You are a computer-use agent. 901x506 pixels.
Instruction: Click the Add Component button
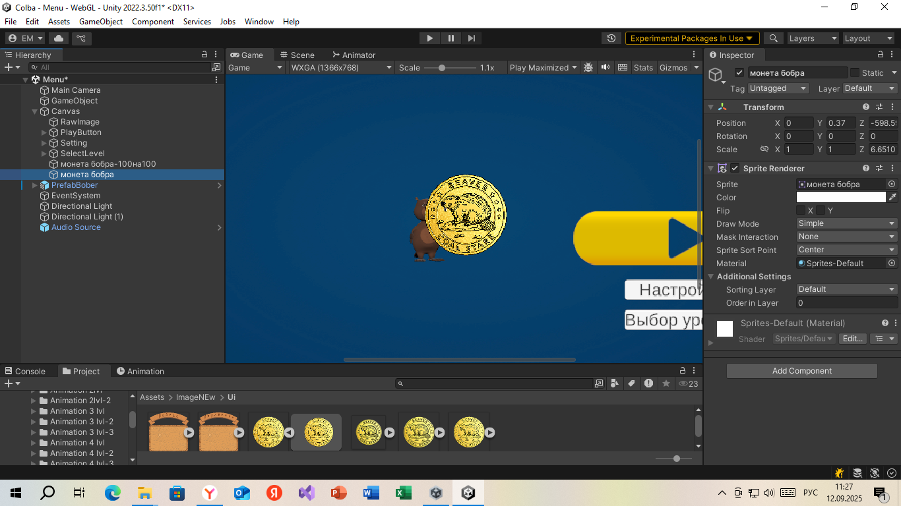click(801, 371)
